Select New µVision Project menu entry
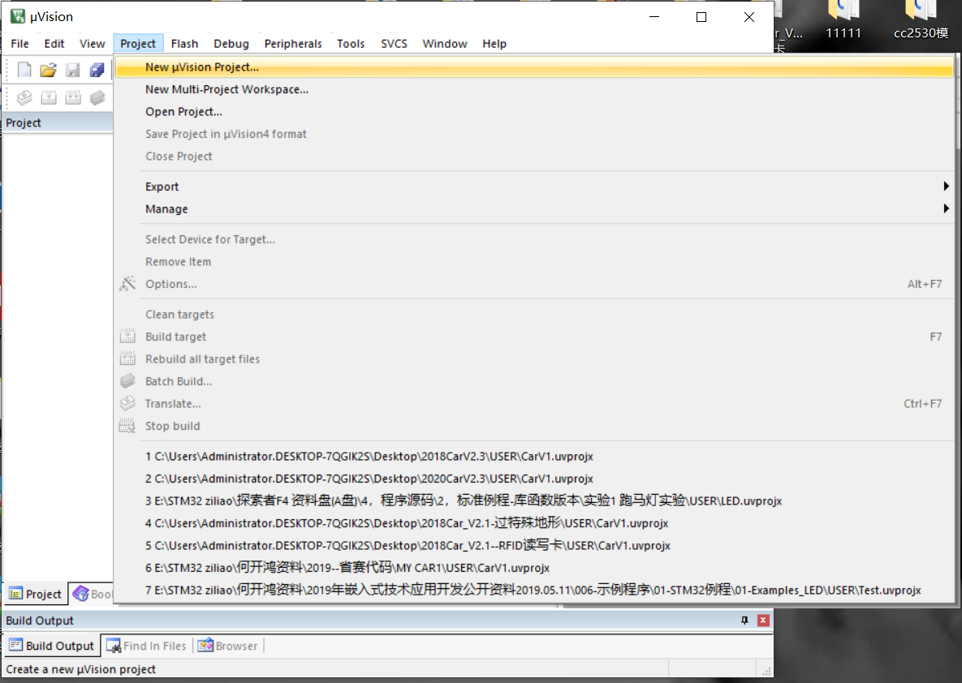 pyautogui.click(x=534, y=67)
